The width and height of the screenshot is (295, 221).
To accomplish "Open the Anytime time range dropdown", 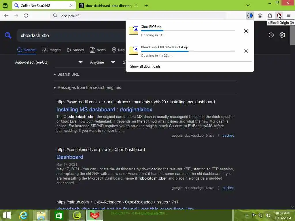I will pos(102,62).
